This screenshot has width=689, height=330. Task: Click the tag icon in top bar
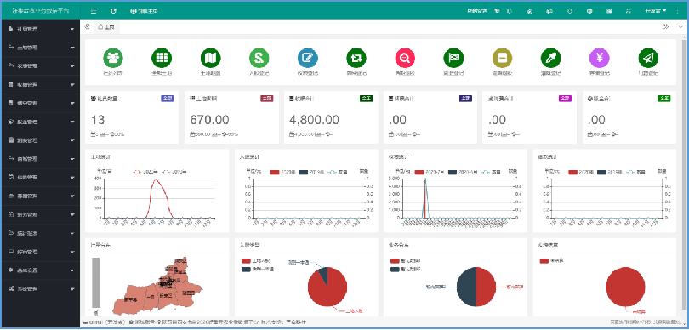click(x=569, y=10)
